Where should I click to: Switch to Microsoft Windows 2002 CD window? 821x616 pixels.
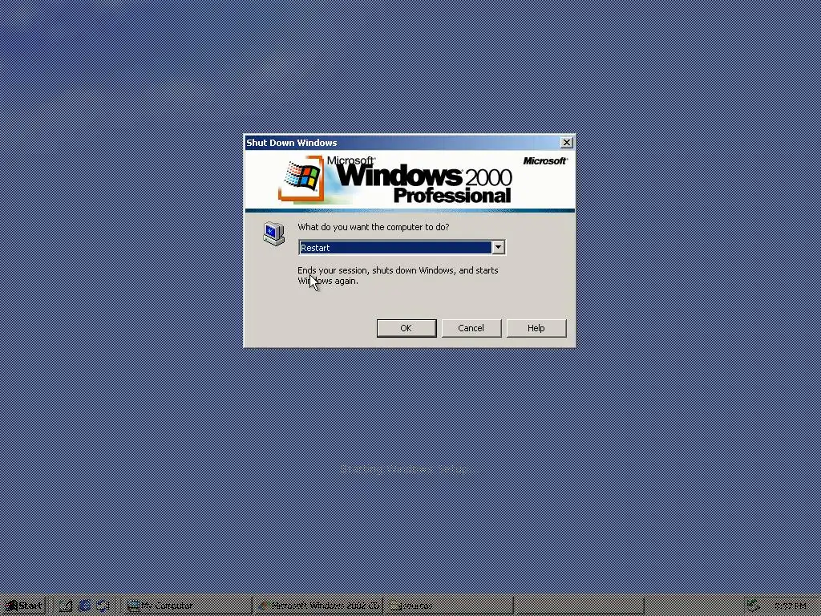click(318, 606)
